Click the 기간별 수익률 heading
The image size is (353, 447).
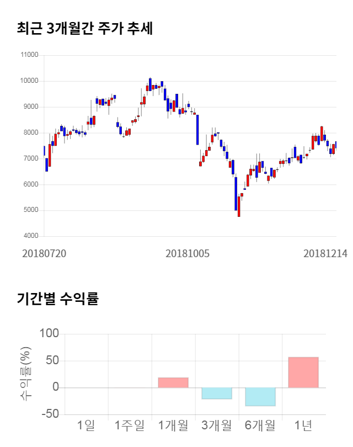[x=57, y=299]
